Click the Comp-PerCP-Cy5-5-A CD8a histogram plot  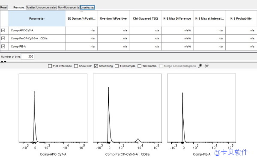[x=127, y=108]
